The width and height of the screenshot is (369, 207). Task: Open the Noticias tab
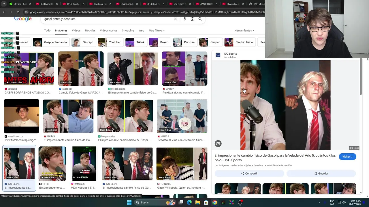[x=90, y=30]
